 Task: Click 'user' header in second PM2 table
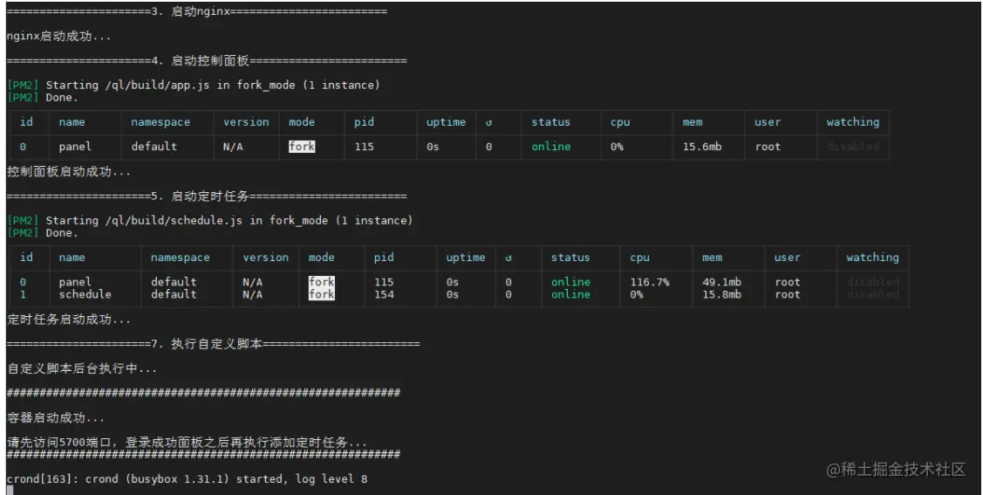[x=788, y=258]
